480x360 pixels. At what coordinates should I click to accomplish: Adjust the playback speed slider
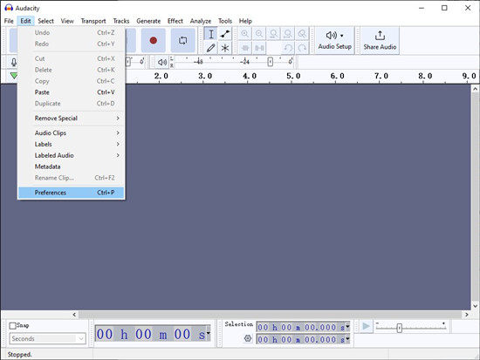point(399,329)
